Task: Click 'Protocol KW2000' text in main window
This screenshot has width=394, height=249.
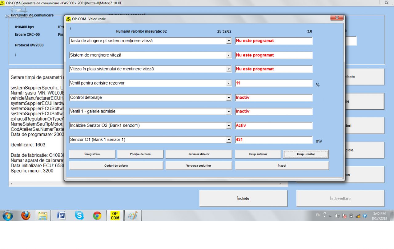Action: point(29,45)
